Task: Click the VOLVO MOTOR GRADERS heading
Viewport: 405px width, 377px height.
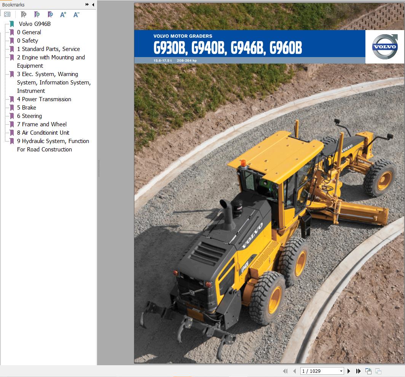Action: click(x=183, y=36)
